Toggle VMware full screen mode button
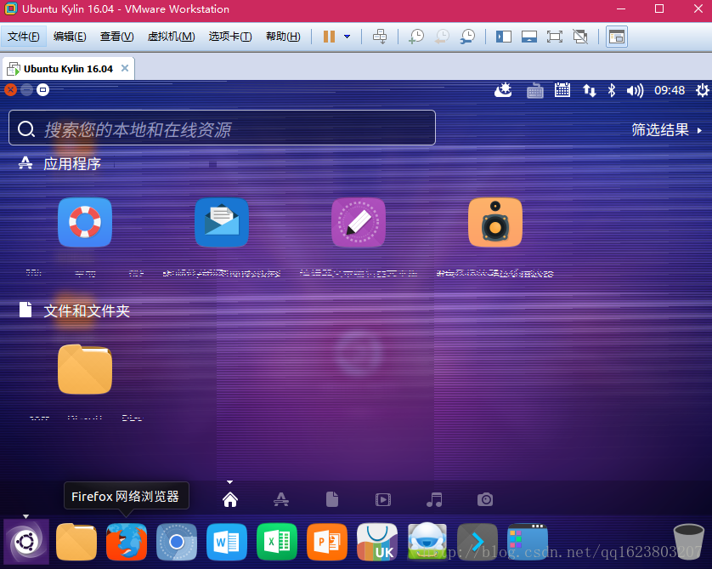The image size is (712, 569). (557, 37)
